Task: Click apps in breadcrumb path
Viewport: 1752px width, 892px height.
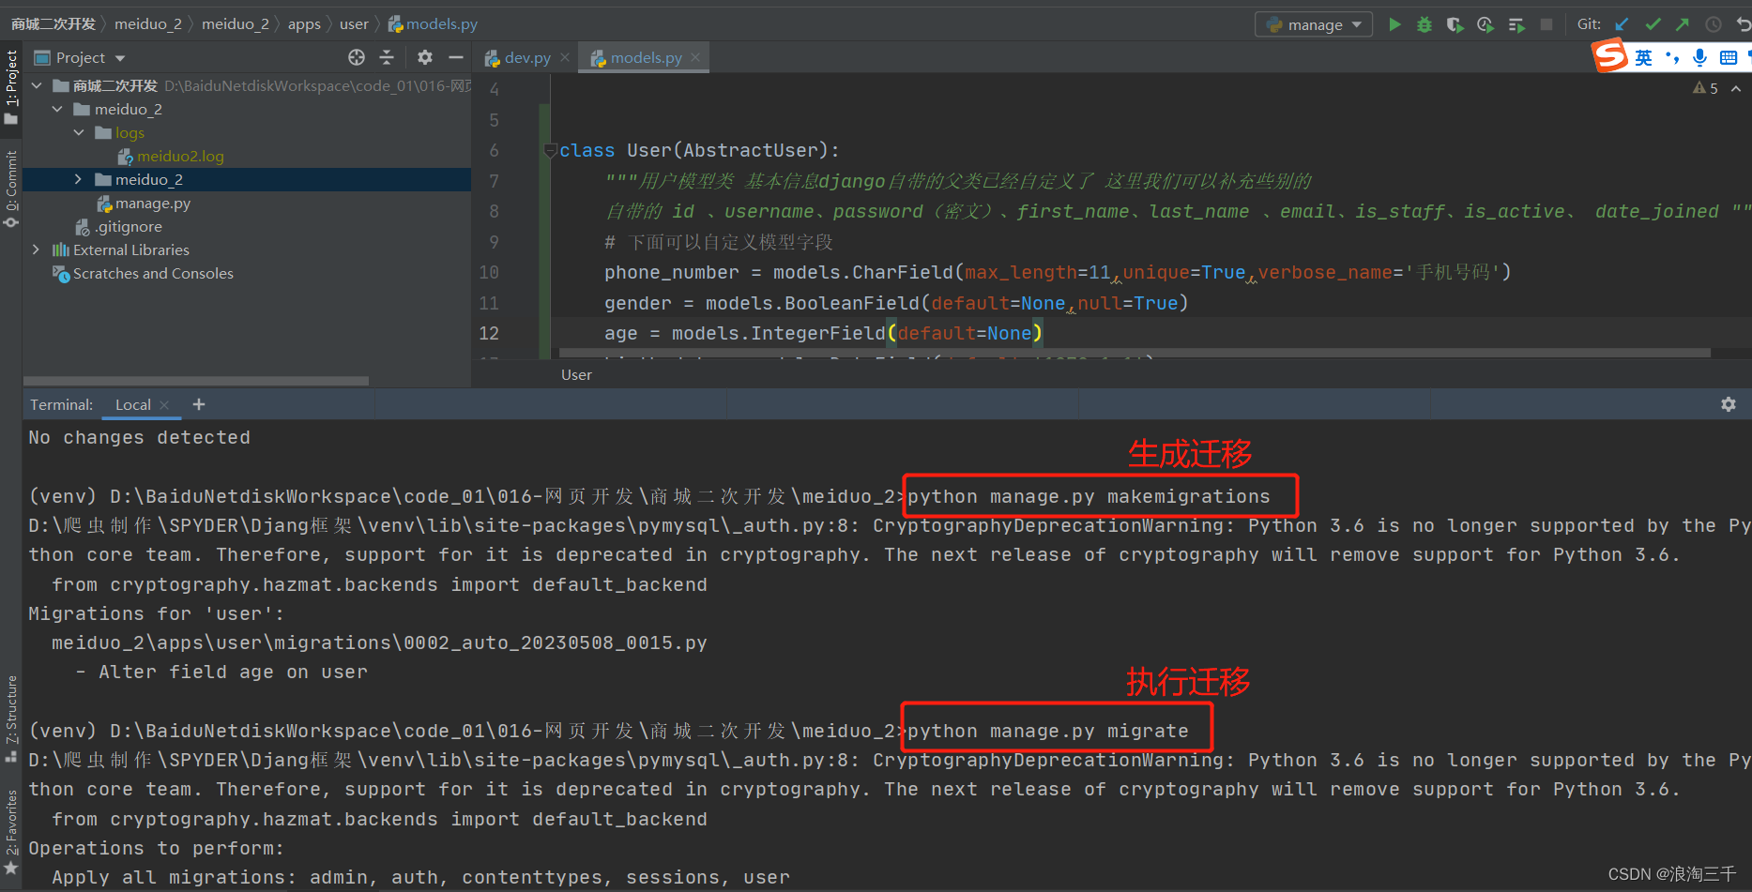Action: click(304, 23)
